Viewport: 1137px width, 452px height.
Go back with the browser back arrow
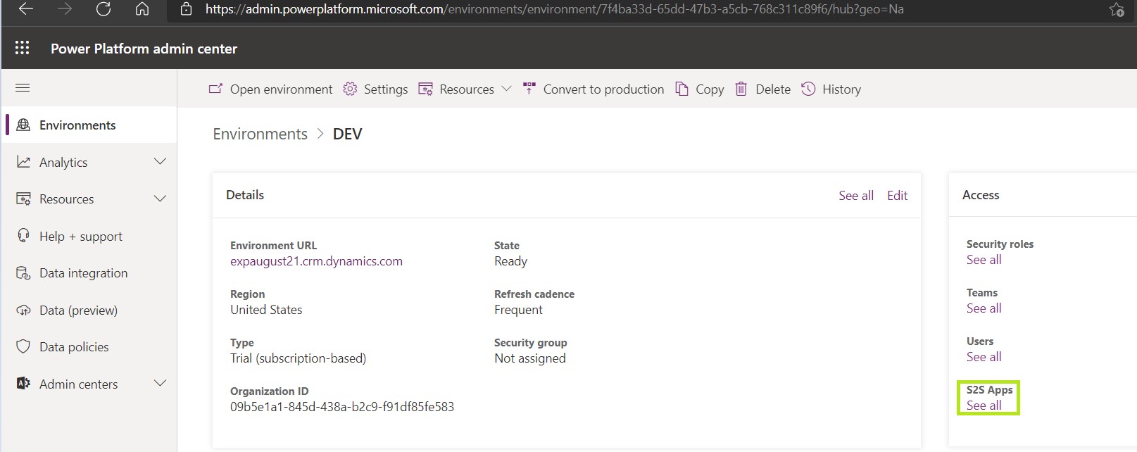(x=26, y=9)
